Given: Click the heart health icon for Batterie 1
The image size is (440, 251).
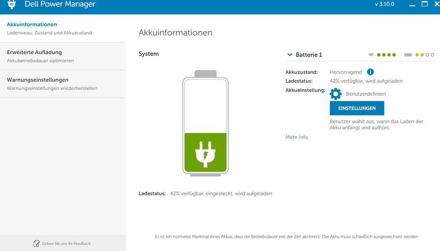Looking at the screenshot, I should pyautogui.click(x=371, y=55).
